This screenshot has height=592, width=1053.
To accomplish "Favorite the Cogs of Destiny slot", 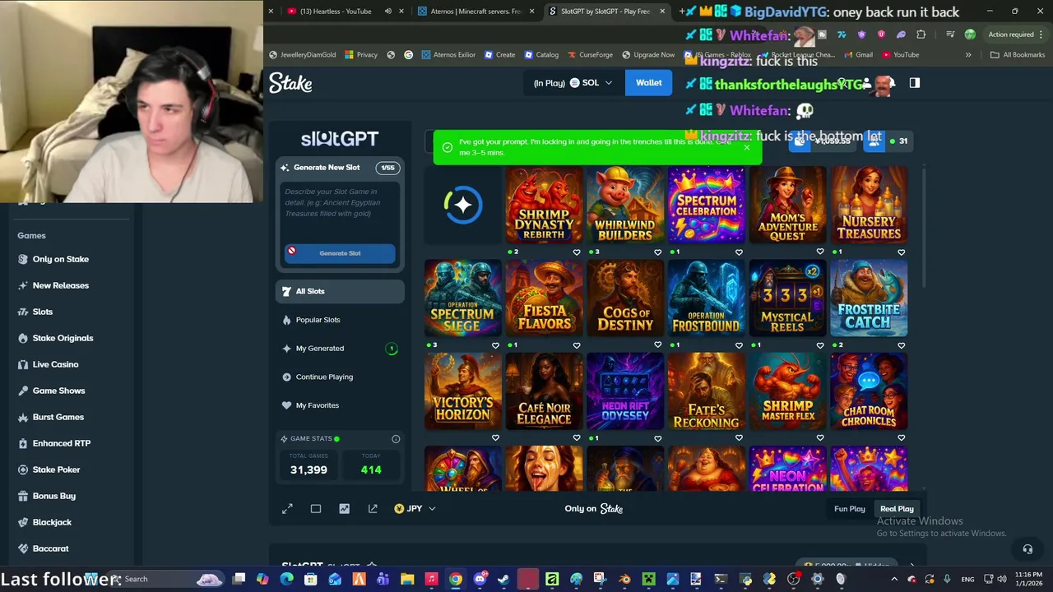I will (657, 345).
